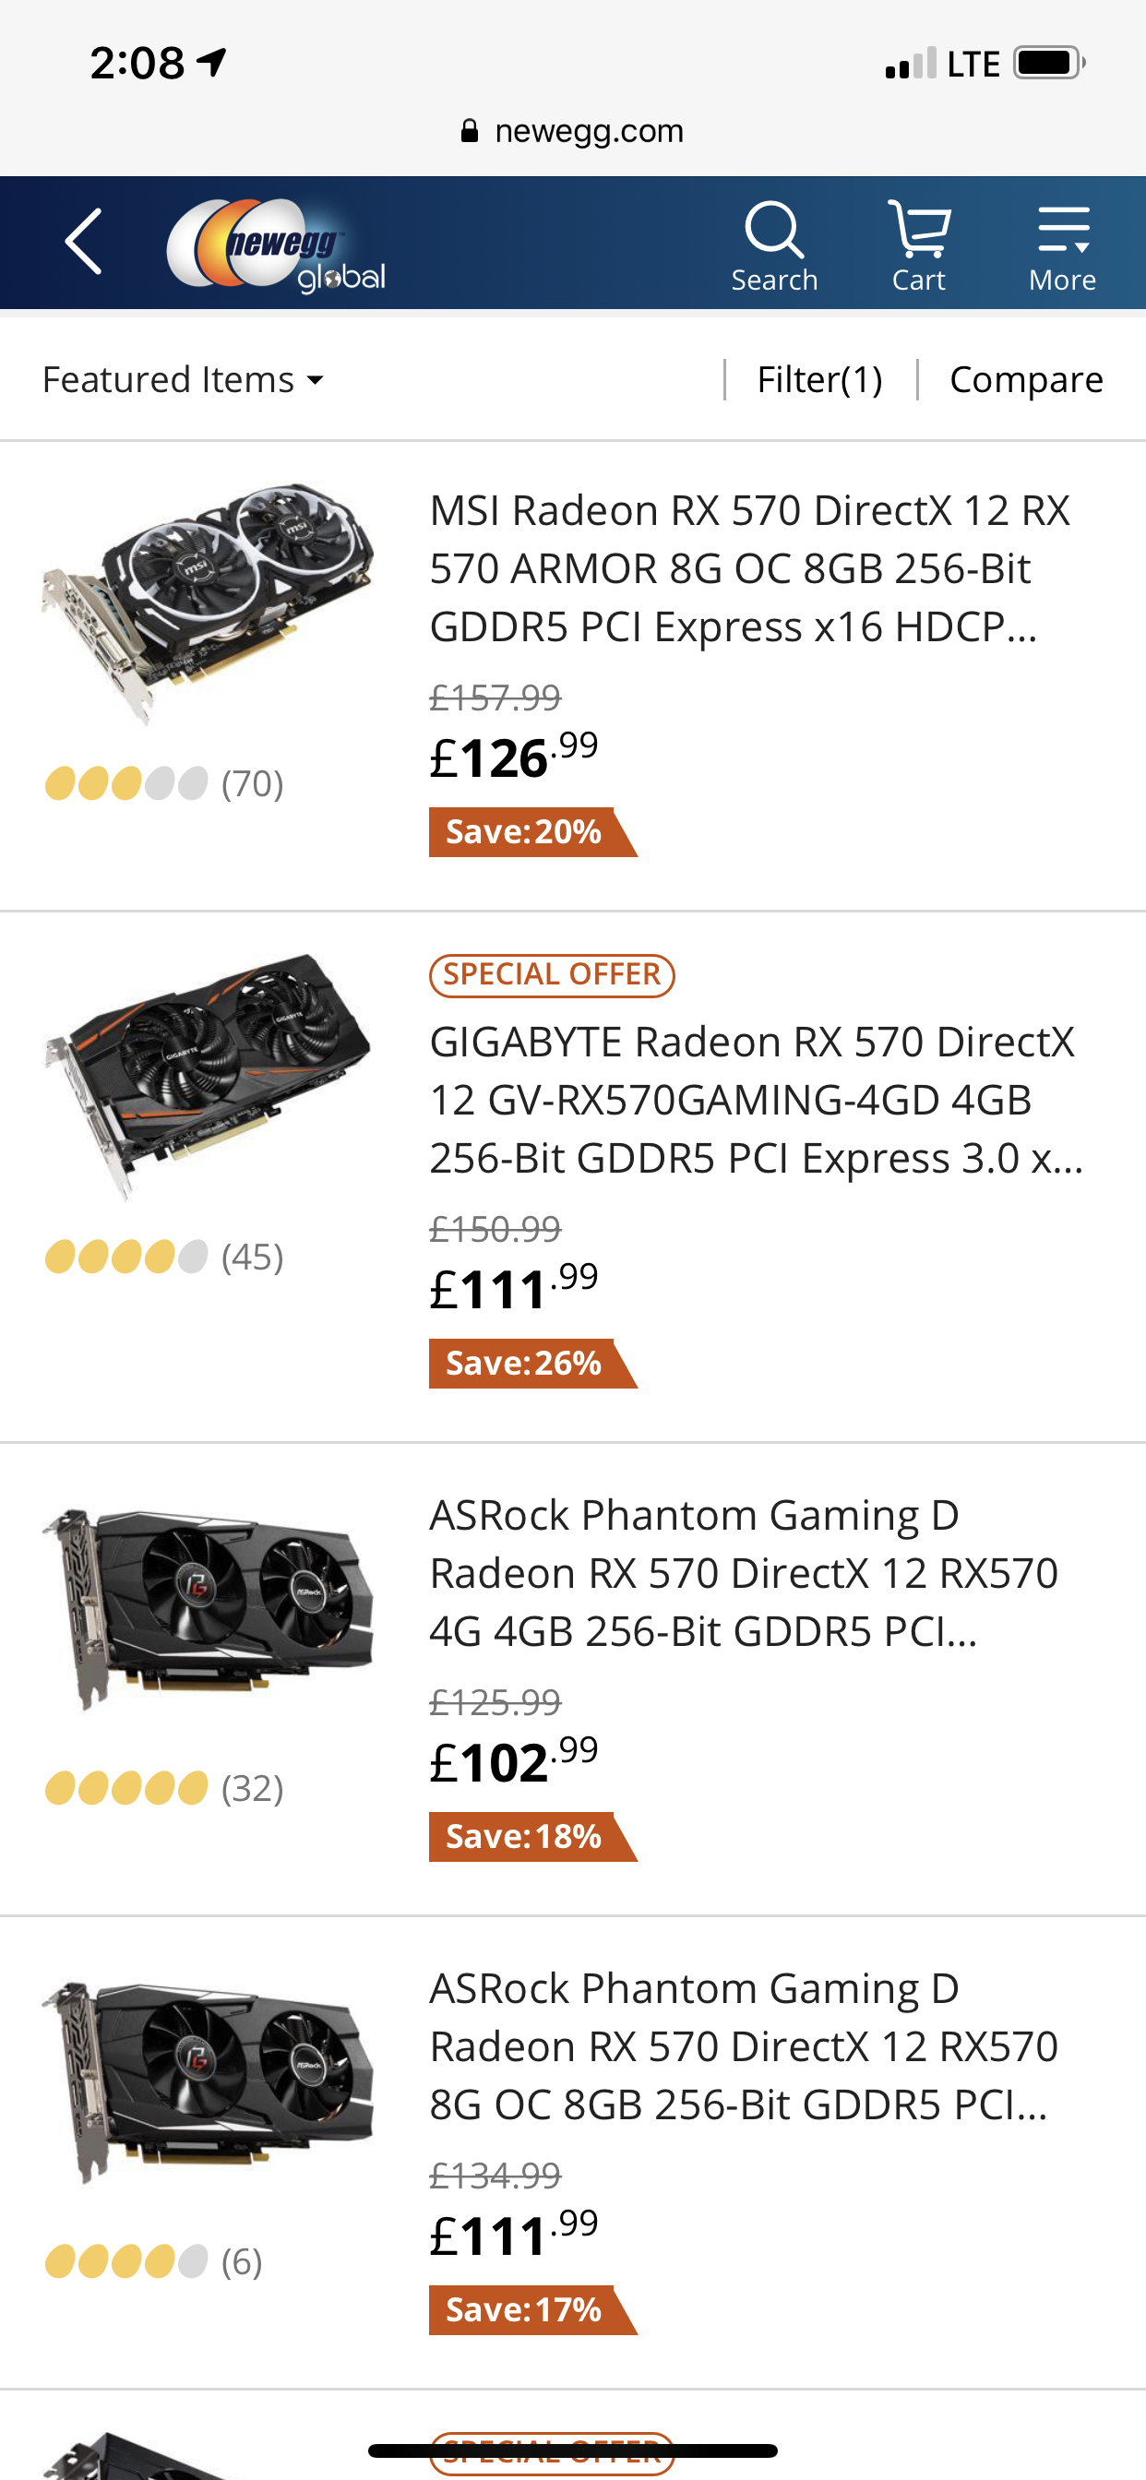The width and height of the screenshot is (1146, 2480).
Task: Tap the SPECIAL OFFER badge on GIGABYTE
Action: click(x=552, y=974)
